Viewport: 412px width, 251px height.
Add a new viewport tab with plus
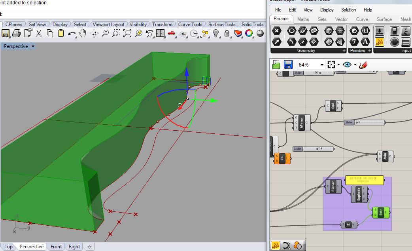click(x=89, y=247)
